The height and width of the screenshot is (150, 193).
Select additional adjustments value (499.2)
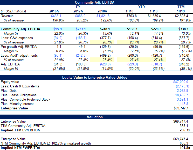pyautogui.click(x=105, y=56)
